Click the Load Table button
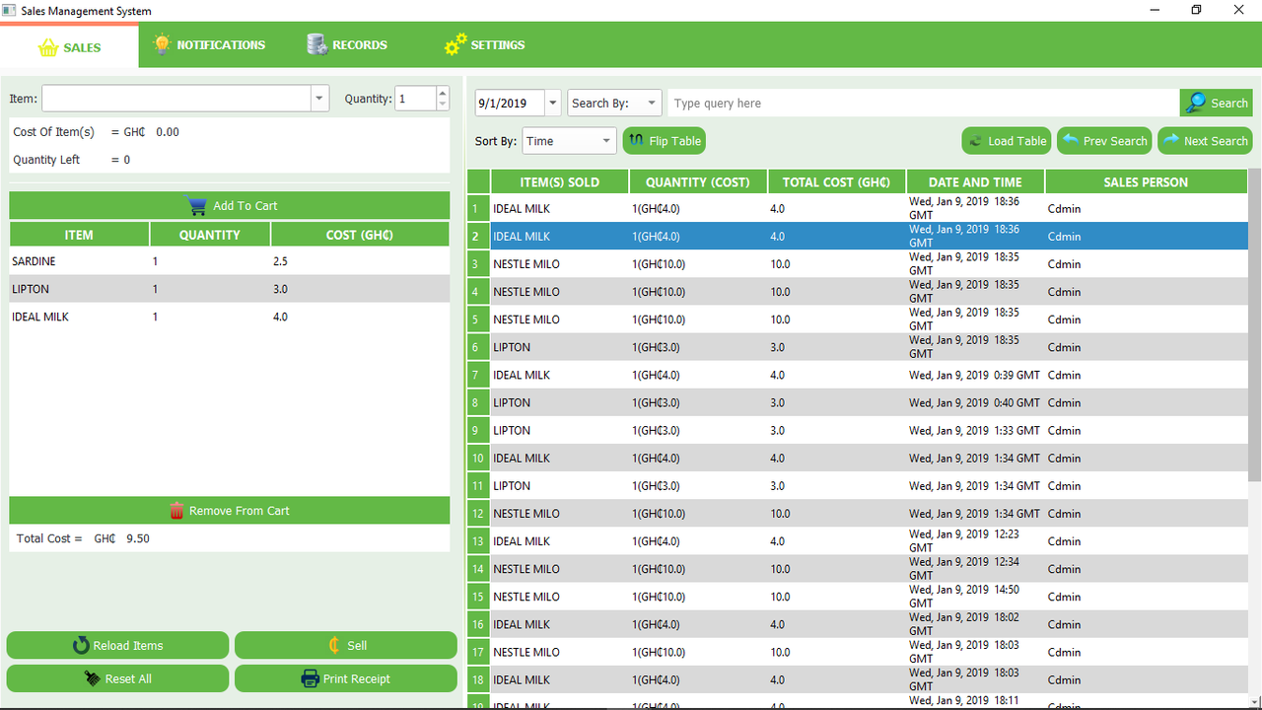The image size is (1262, 710). pos(1007,141)
